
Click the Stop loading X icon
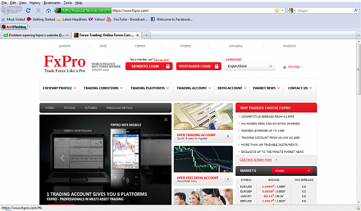[38, 10]
